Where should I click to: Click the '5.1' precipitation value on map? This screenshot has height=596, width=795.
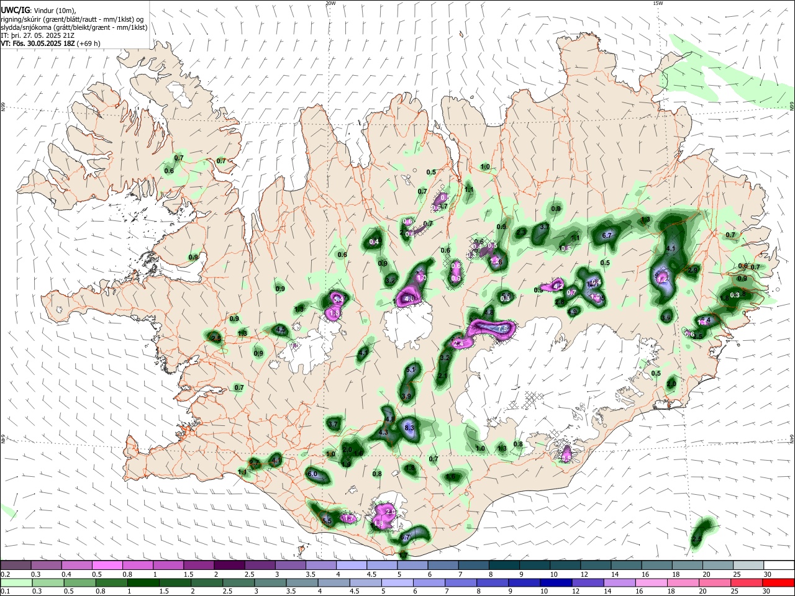click(410, 370)
